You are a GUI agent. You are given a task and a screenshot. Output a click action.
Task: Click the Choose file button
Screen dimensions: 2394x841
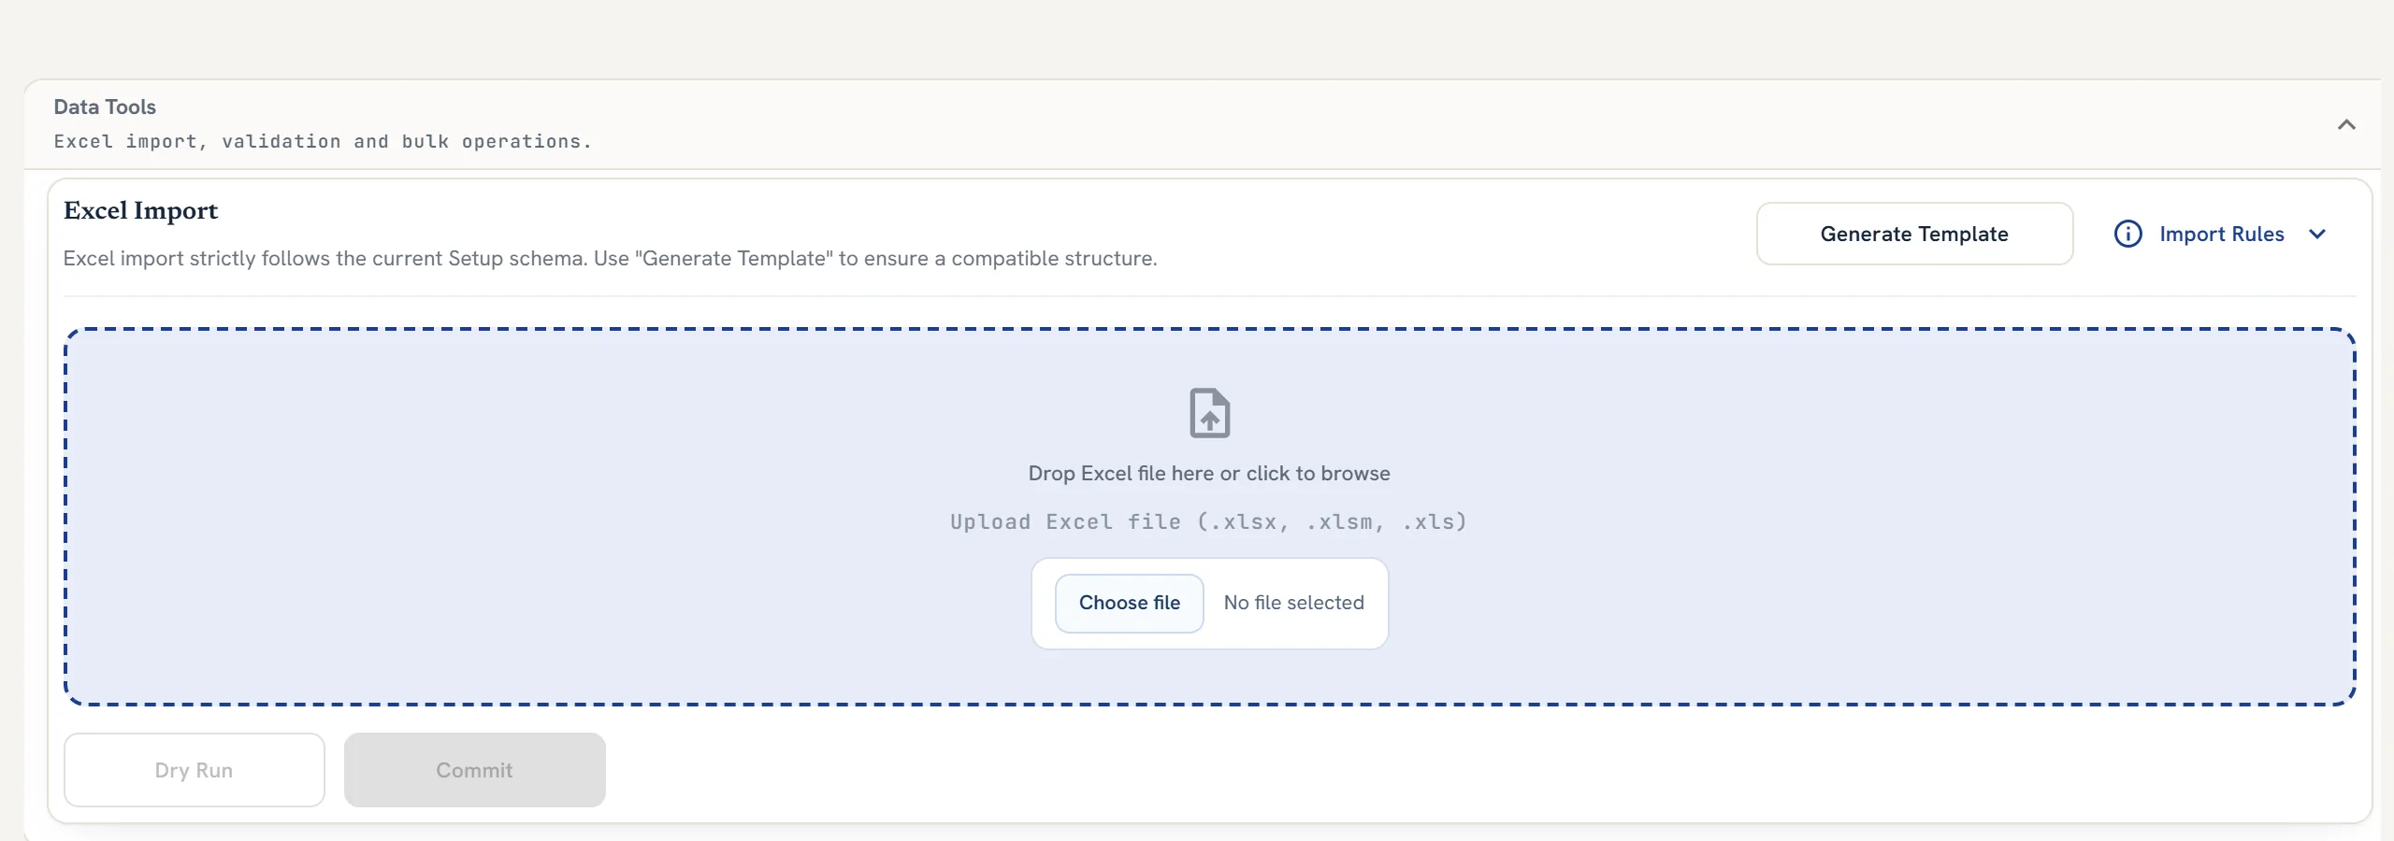(1129, 603)
